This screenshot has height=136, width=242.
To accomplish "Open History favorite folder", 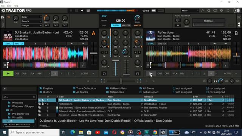I will (46, 92).
